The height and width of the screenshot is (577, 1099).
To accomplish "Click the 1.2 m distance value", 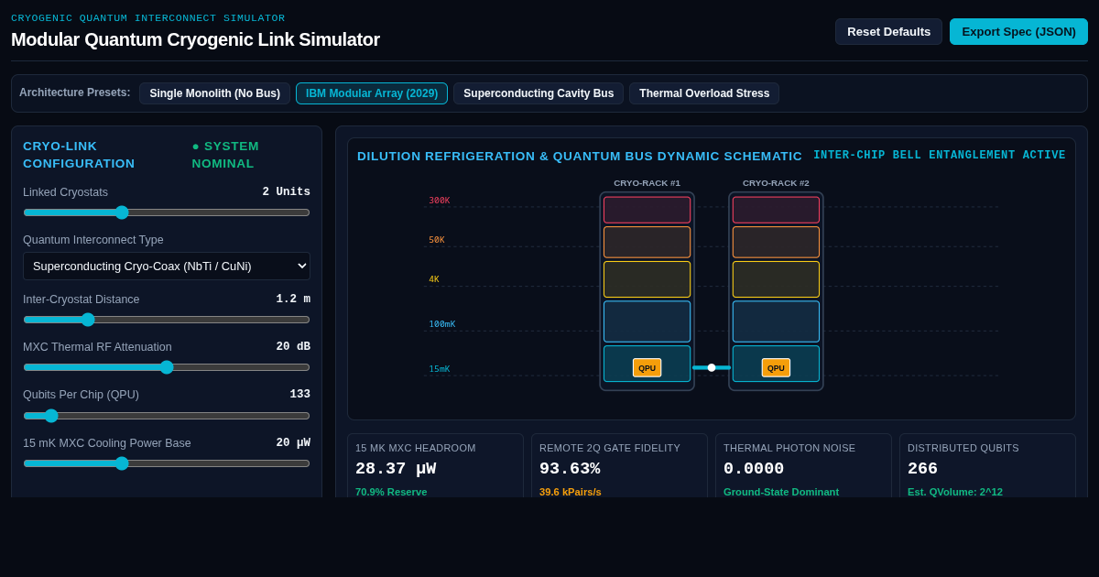I will click(x=293, y=299).
